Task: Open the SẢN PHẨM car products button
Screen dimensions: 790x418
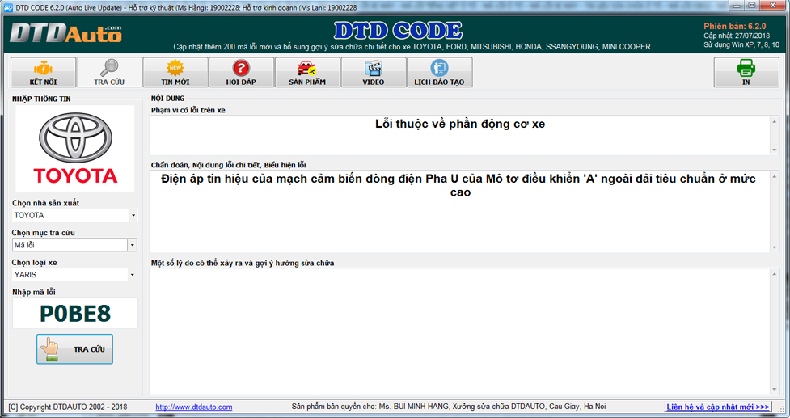Action: click(x=307, y=73)
